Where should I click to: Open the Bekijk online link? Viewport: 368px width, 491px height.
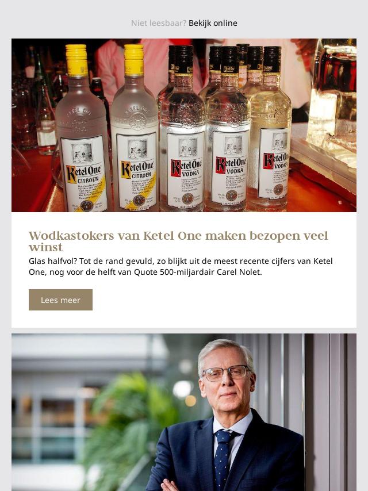(x=213, y=23)
